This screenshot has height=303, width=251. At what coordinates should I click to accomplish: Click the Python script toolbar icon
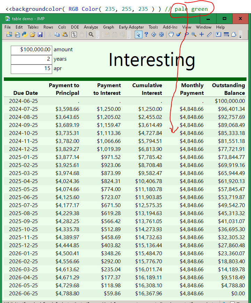point(25,35)
